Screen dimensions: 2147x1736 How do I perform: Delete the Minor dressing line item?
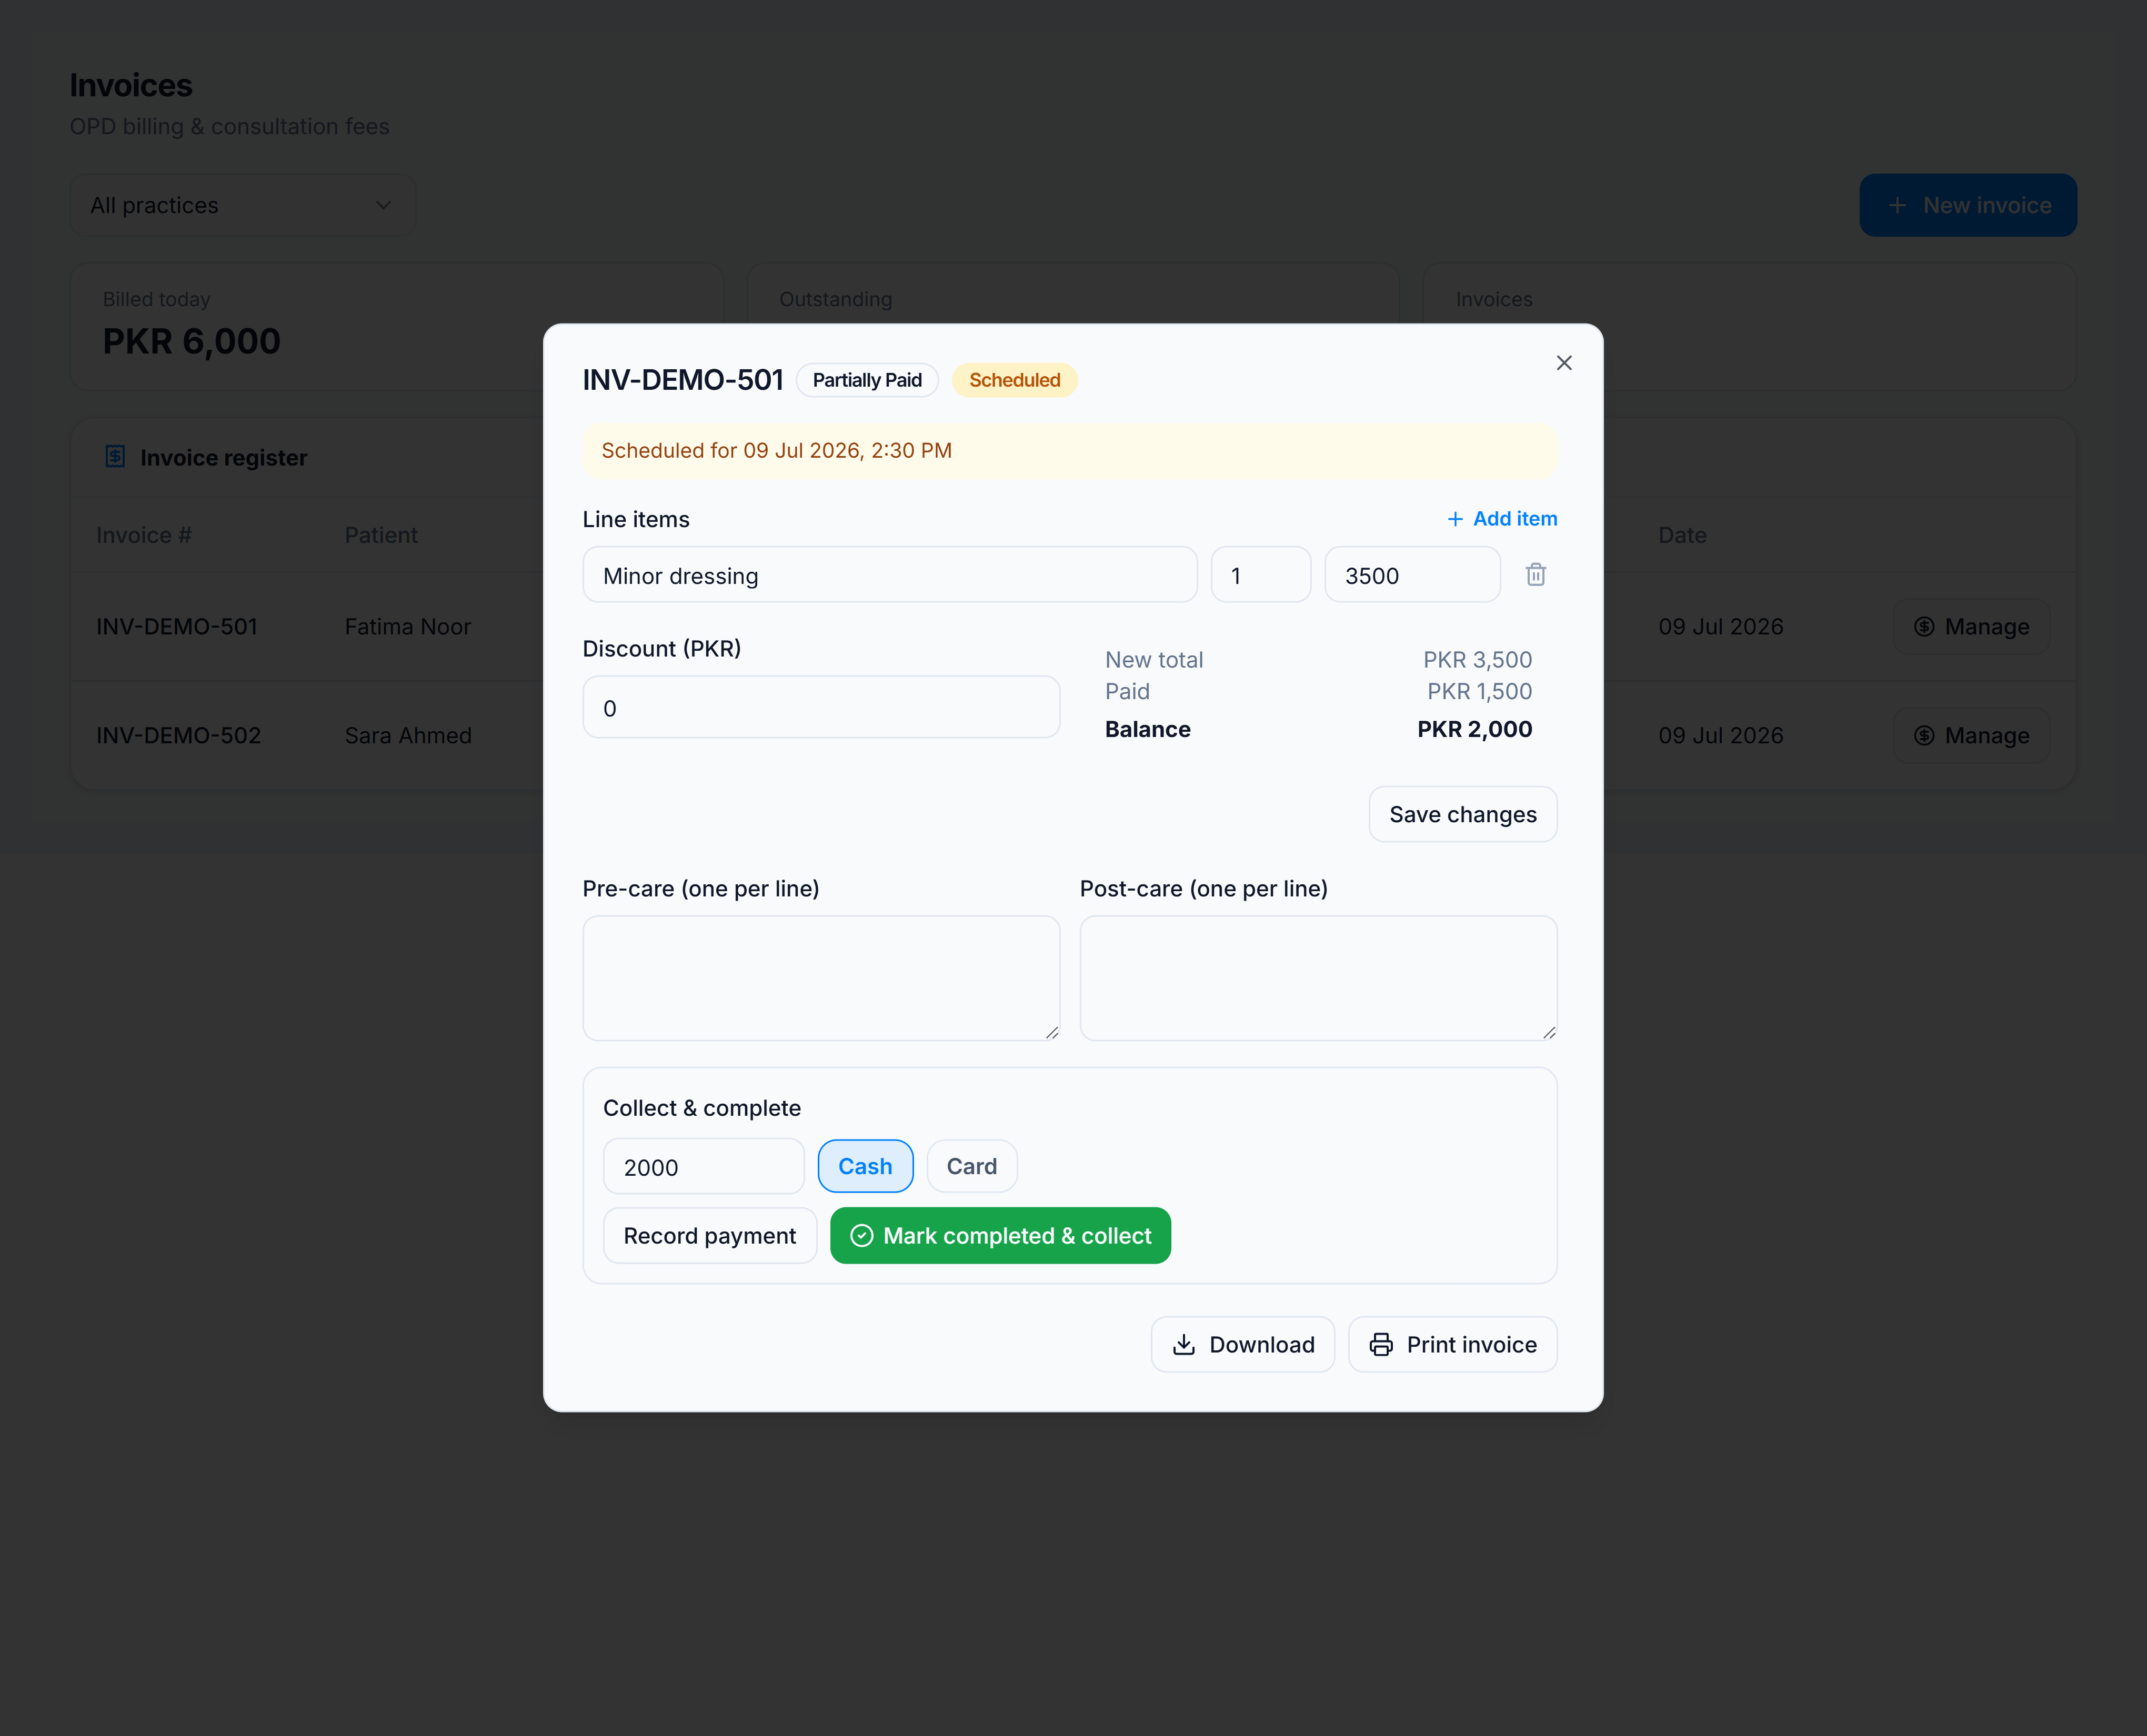coord(1536,575)
